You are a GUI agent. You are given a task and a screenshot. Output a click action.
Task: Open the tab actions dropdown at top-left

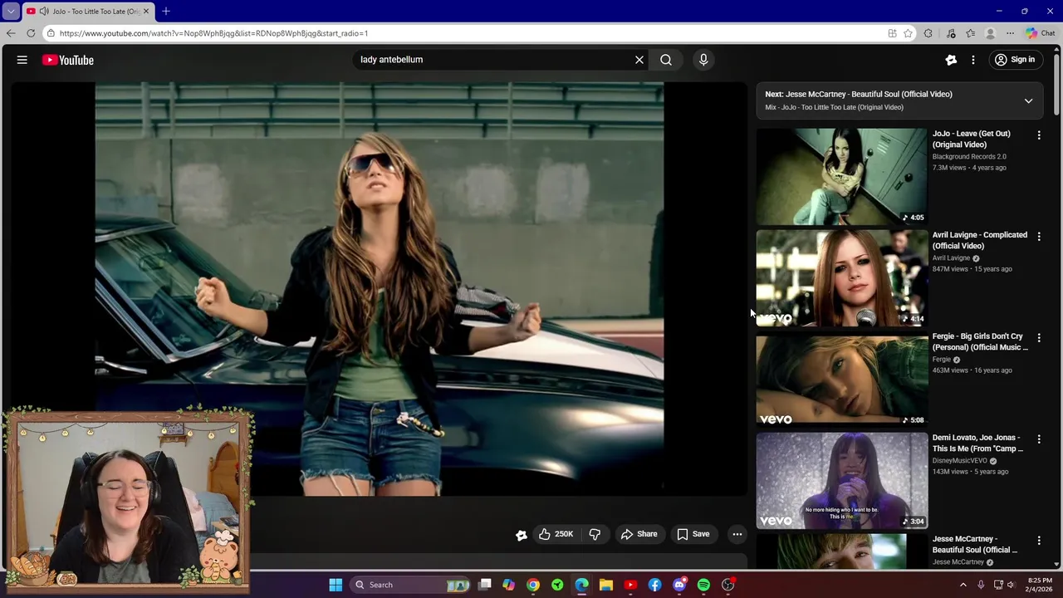coord(11,11)
